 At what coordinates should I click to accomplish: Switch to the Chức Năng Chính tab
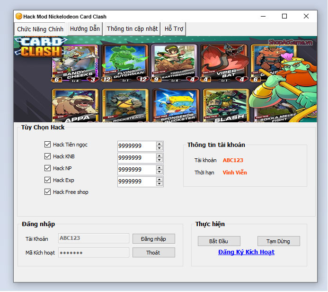[40, 29]
